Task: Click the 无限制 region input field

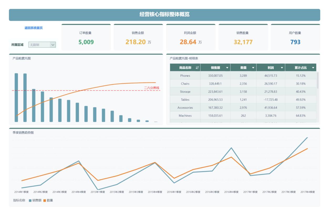Action: click(39, 45)
